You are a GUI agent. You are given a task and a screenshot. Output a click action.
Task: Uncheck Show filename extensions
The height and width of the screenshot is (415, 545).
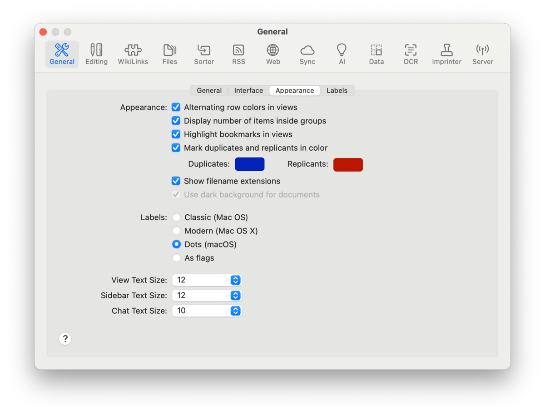tap(176, 181)
